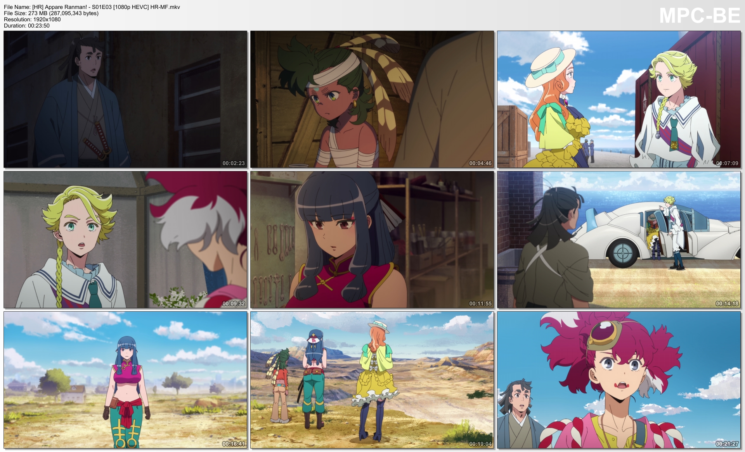Click the 00:16:41 timestamp label
The height and width of the screenshot is (452, 745).
234,444
